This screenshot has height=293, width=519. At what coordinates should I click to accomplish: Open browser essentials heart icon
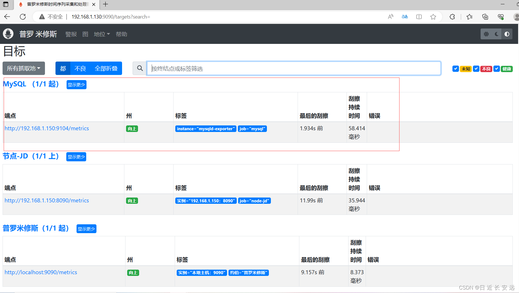pos(501,17)
